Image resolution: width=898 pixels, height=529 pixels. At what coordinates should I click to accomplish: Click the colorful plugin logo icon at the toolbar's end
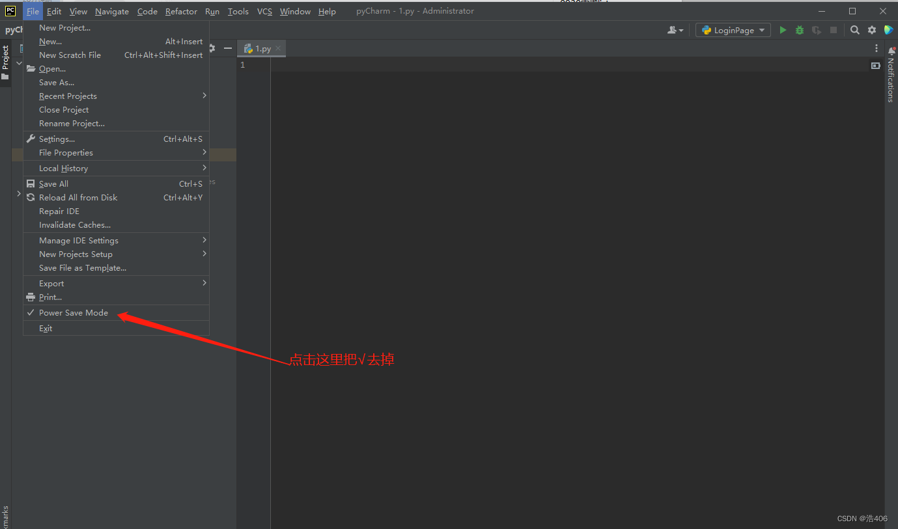click(x=889, y=30)
